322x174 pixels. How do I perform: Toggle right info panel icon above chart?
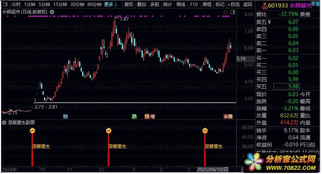233,12
